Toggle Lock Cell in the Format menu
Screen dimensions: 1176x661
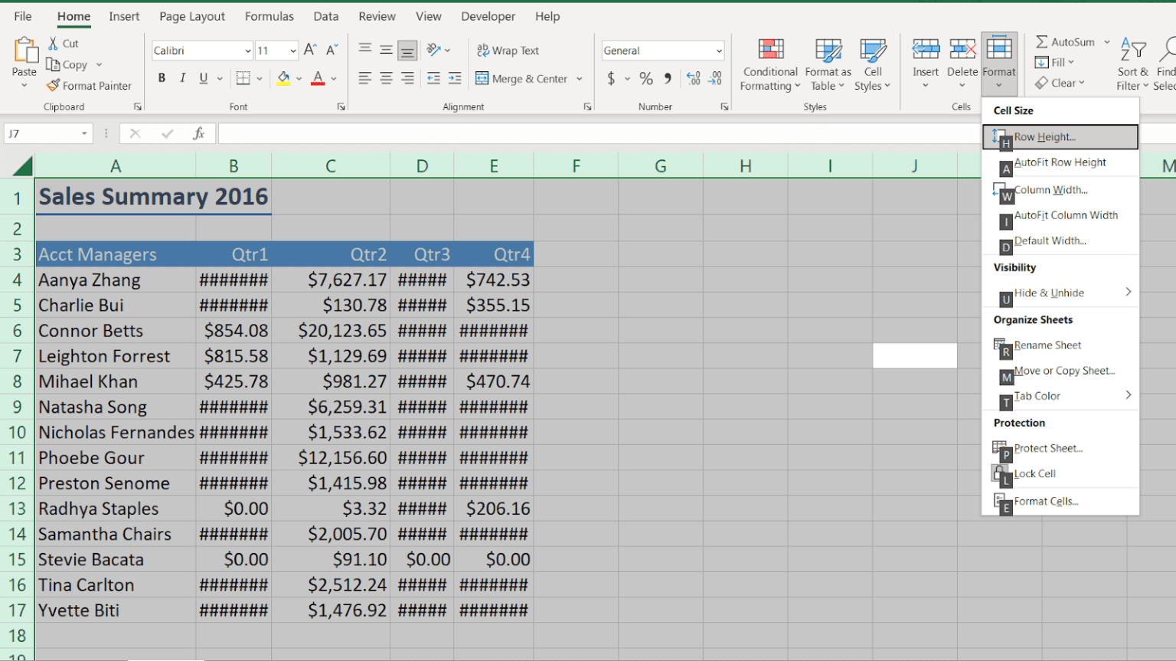coord(1034,473)
